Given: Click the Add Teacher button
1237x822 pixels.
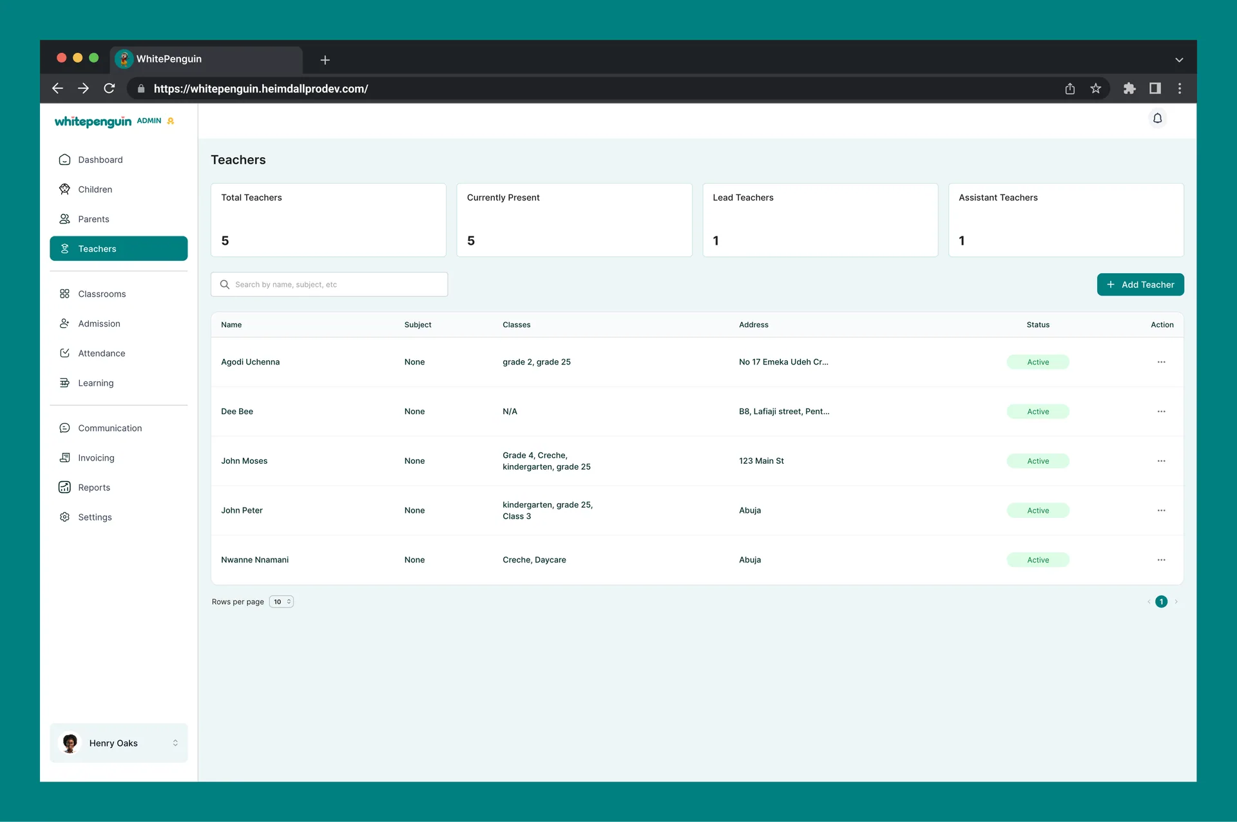Looking at the screenshot, I should click(x=1140, y=285).
